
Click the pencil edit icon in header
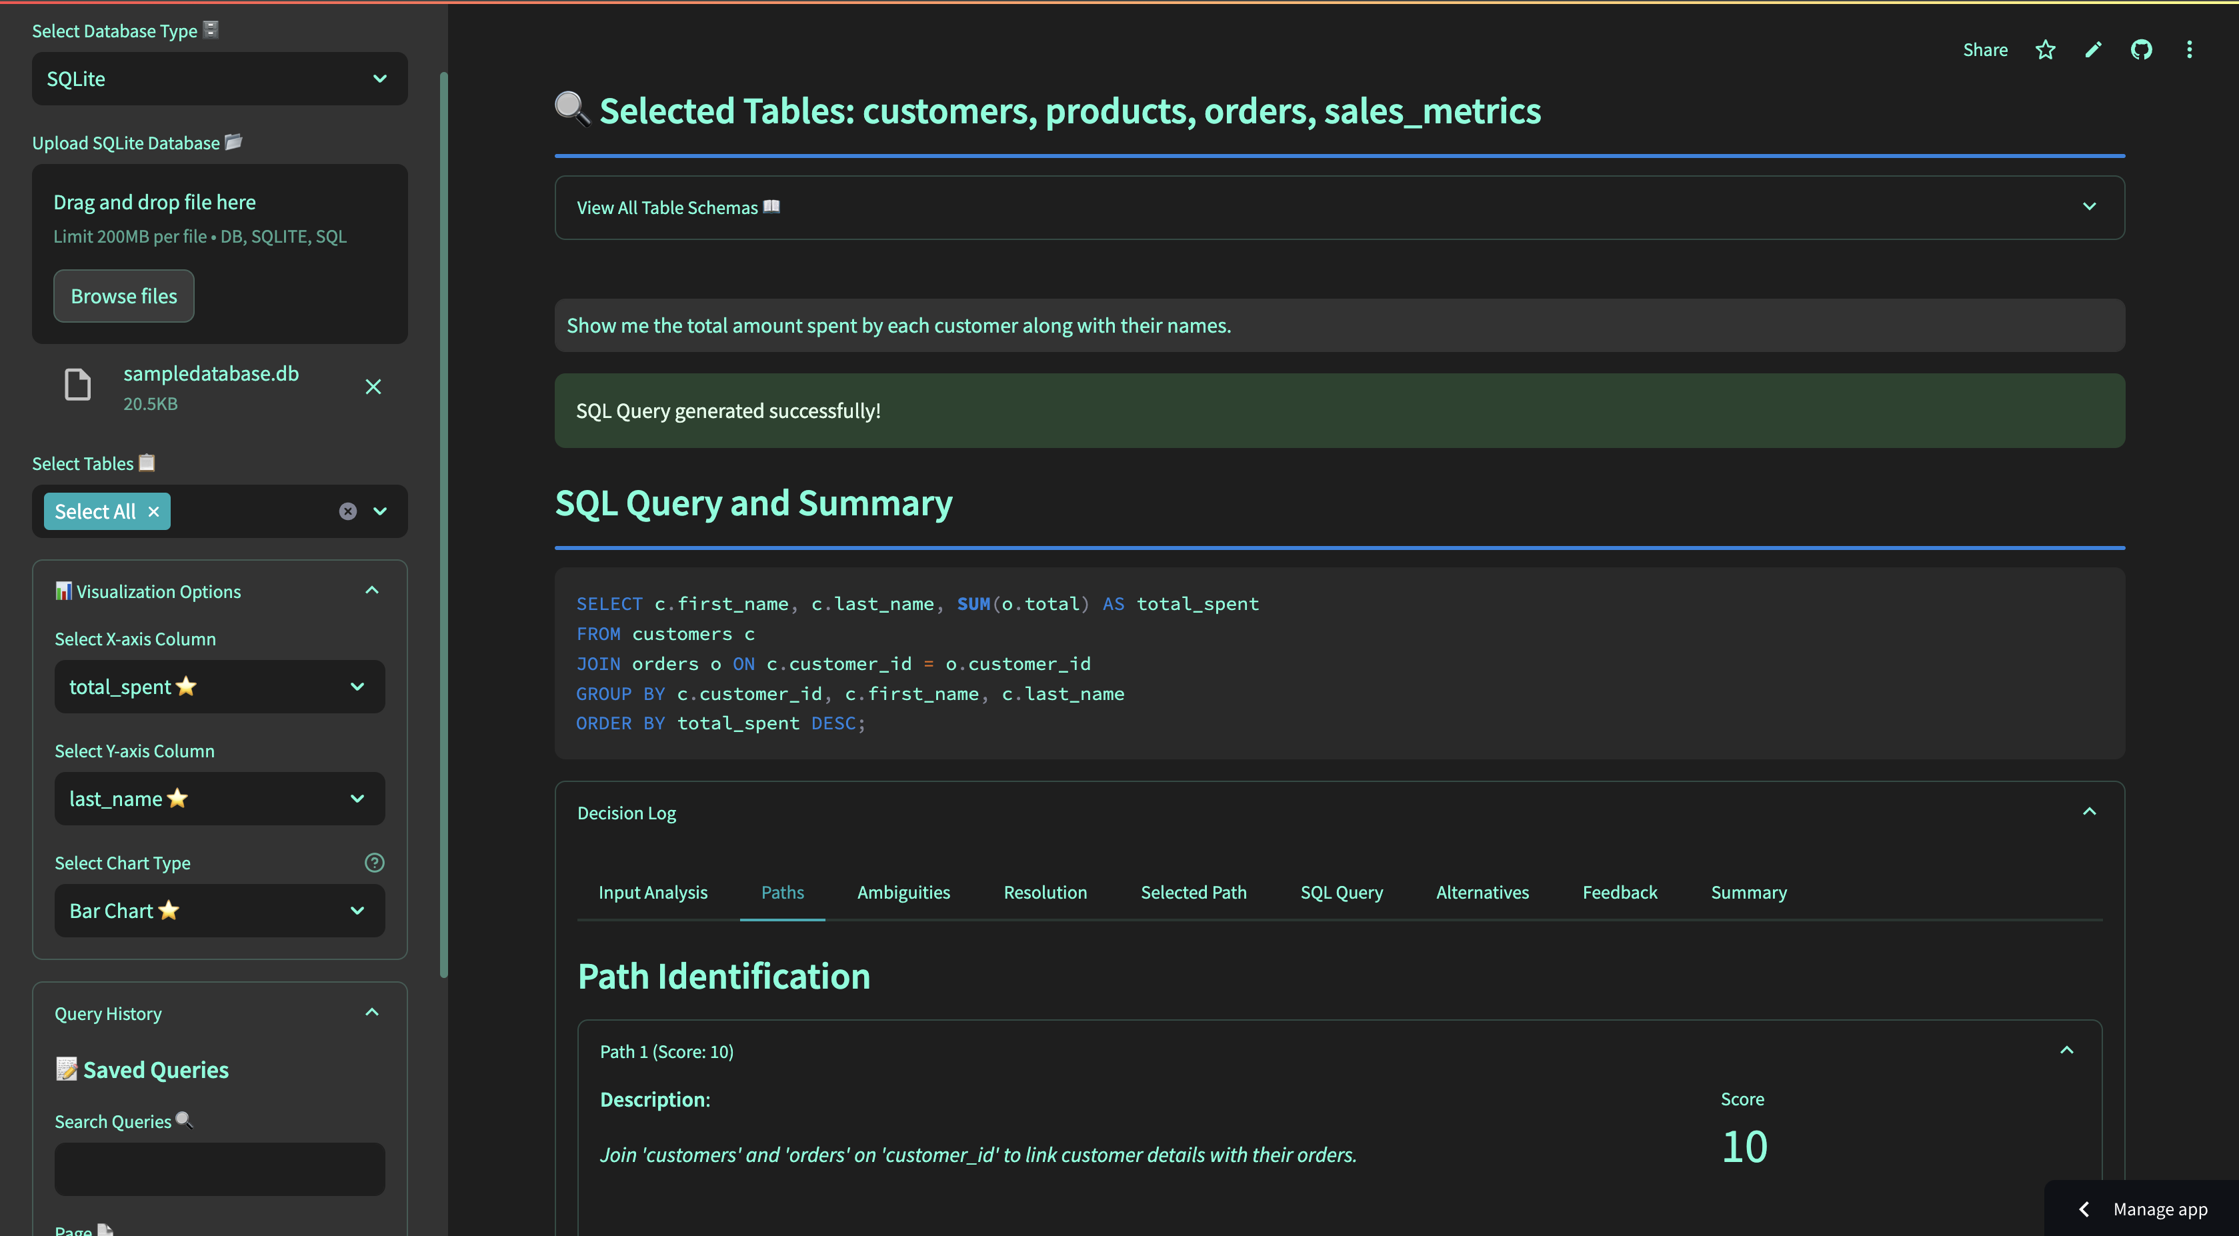click(2093, 51)
